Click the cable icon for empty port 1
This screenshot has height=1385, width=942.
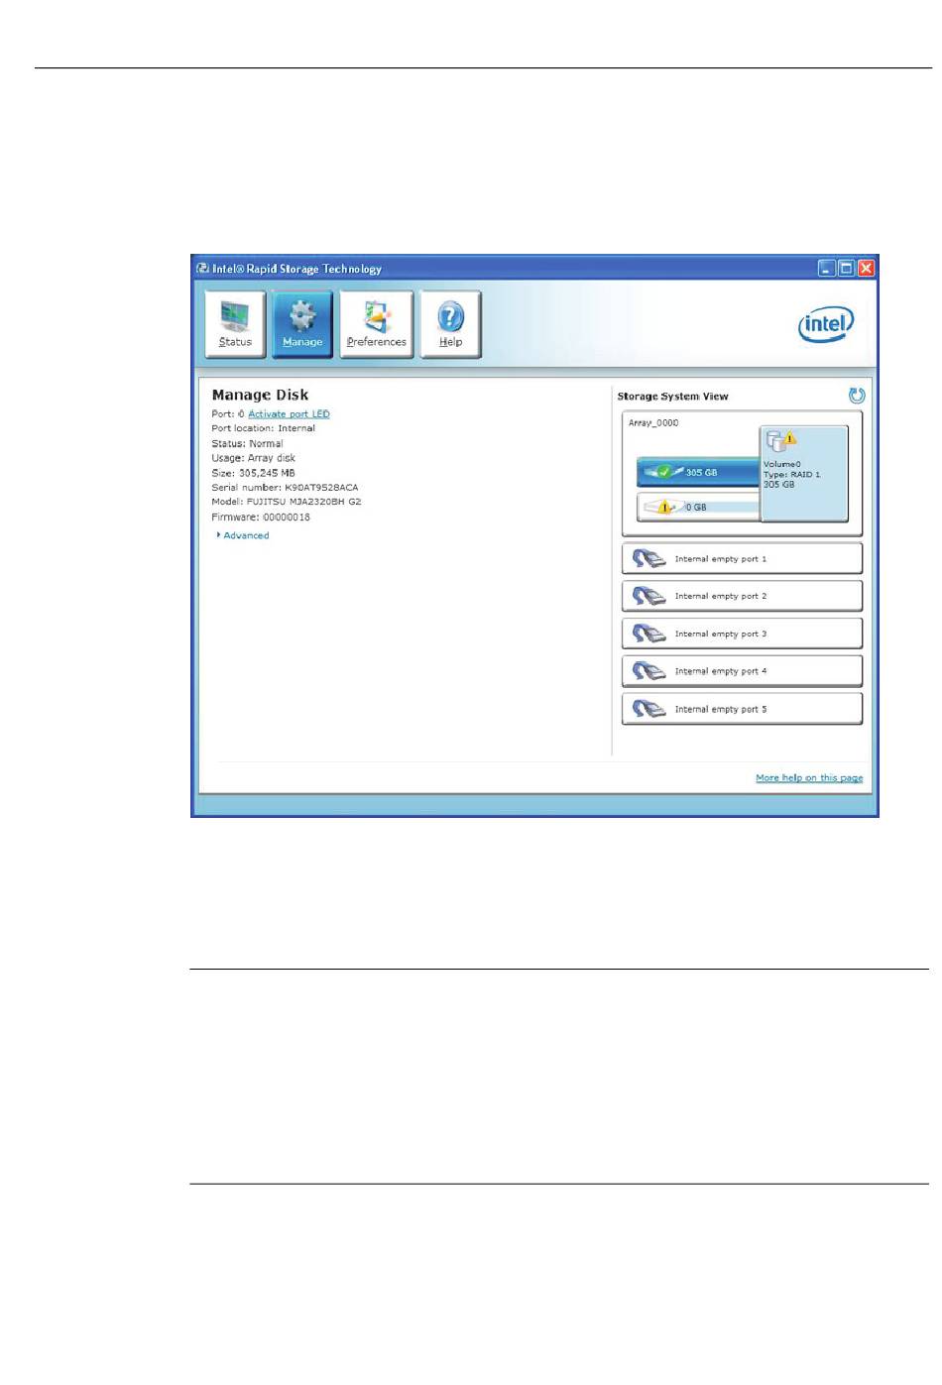[x=649, y=559]
